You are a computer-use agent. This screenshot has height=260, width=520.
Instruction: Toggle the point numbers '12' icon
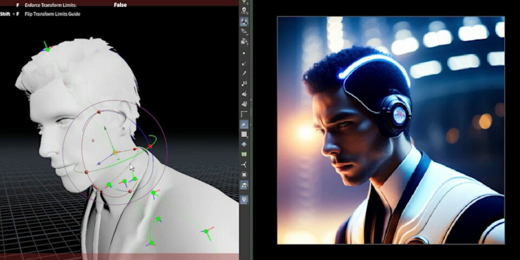[244, 83]
